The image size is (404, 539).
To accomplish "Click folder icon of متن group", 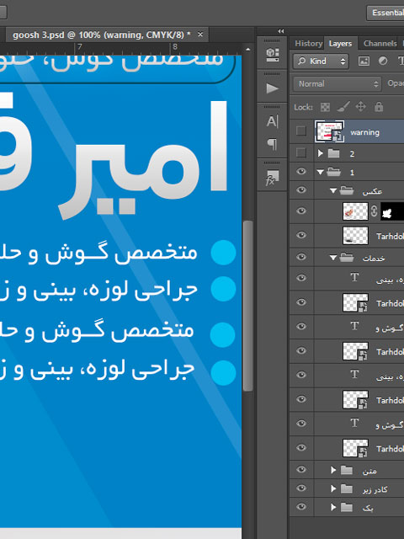I will tap(347, 470).
